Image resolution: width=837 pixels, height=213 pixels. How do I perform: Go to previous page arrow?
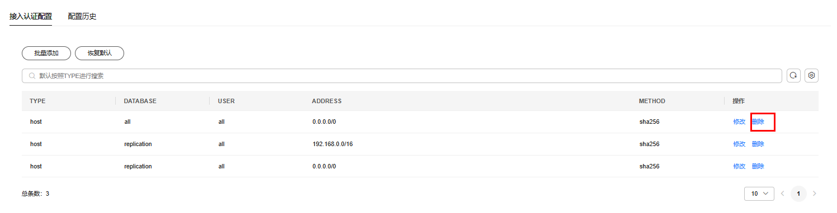[x=782, y=193]
